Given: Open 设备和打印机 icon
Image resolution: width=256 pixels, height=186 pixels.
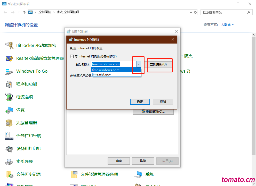Looking at the screenshot, I should (9, 149).
